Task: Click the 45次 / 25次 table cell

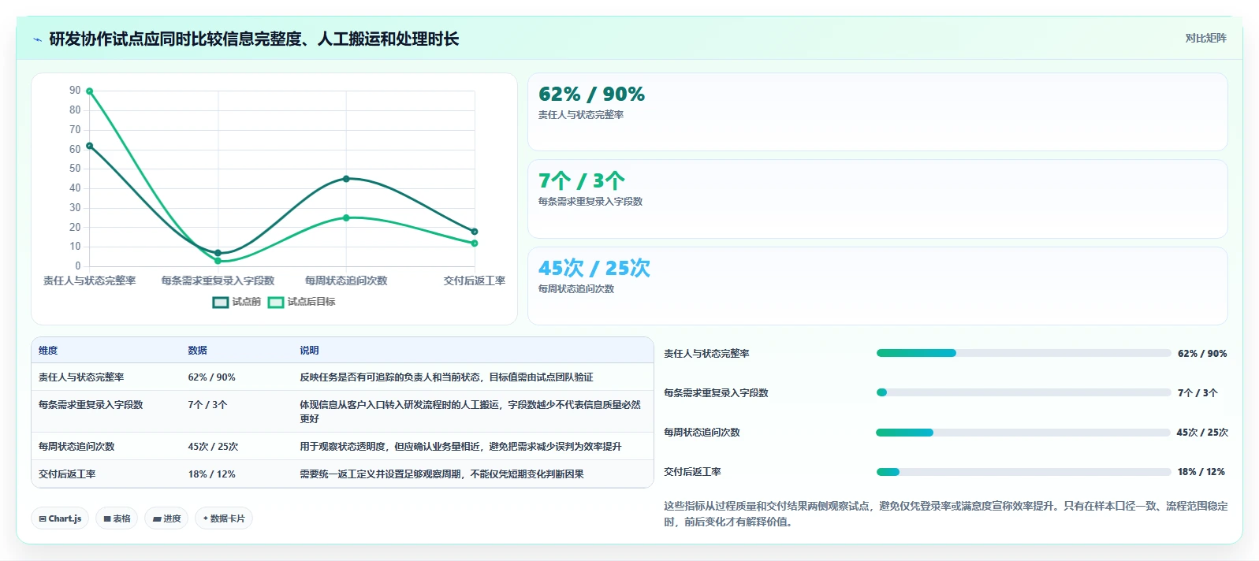Action: click(x=213, y=447)
